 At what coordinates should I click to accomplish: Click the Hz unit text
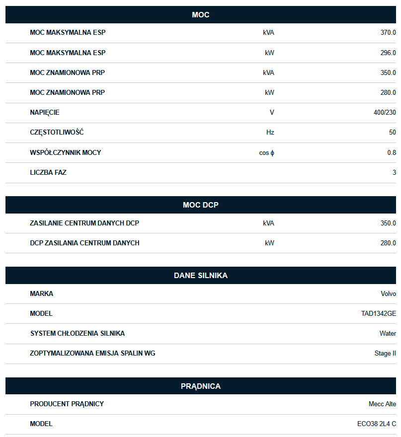pos(270,133)
